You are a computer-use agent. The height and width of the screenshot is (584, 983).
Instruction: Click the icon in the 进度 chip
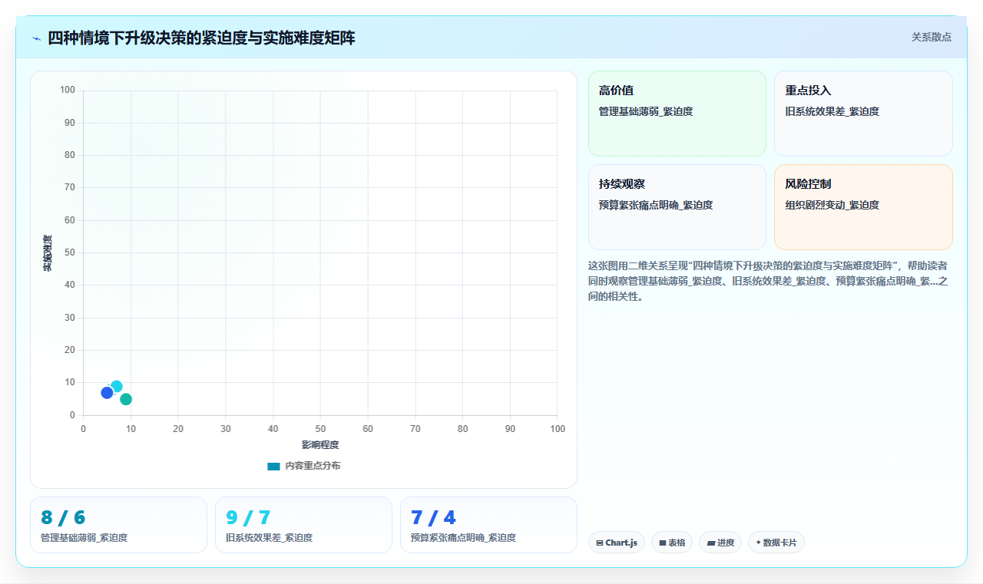coord(711,543)
